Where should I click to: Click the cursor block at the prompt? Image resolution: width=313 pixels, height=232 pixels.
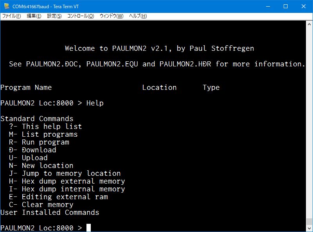tap(88, 228)
